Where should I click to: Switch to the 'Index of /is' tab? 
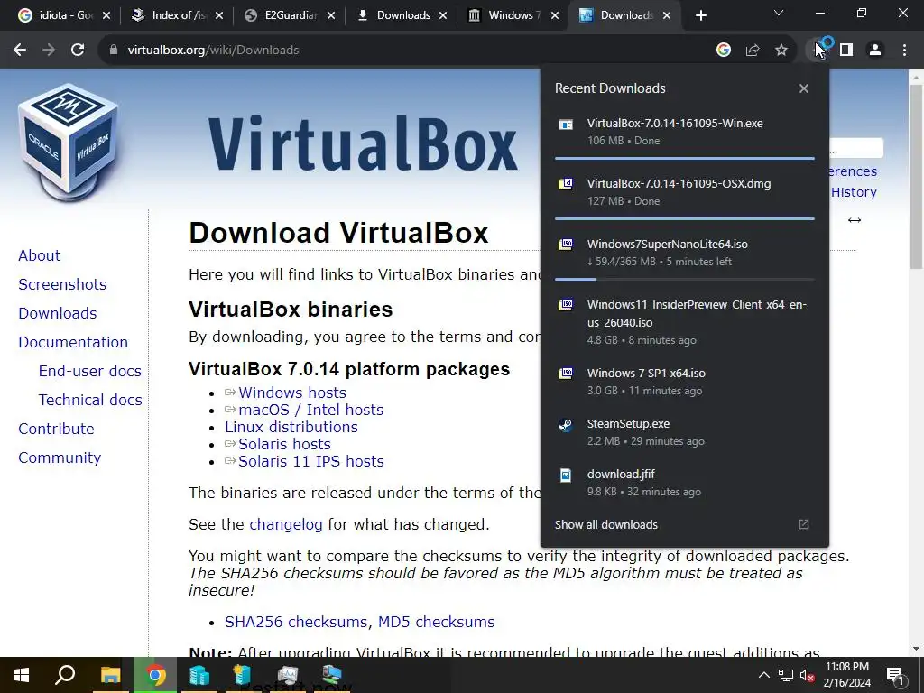178,15
